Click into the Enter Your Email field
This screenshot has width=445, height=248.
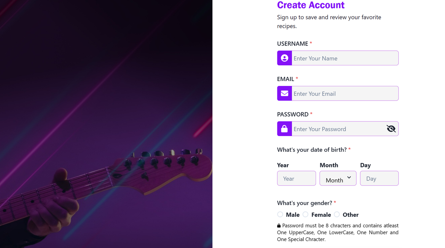tap(345, 94)
